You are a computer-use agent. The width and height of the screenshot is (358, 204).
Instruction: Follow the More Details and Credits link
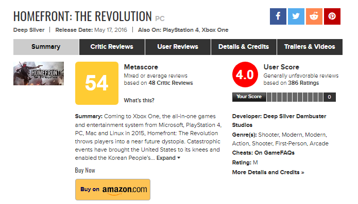268,172
